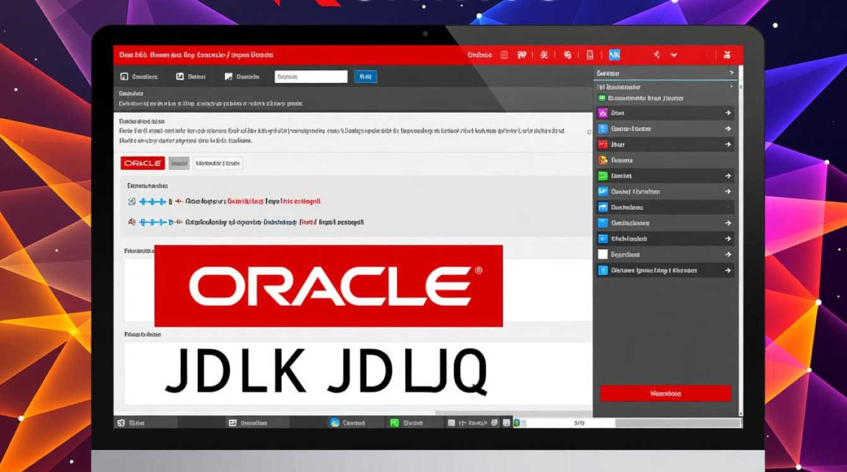This screenshot has height=472, width=847.
Task: Click the arrow on the white-square sidebar row
Action: click(728, 254)
